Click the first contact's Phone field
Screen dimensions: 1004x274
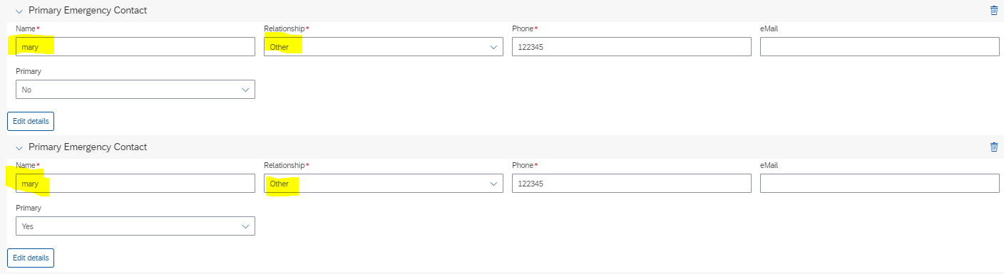click(x=632, y=47)
